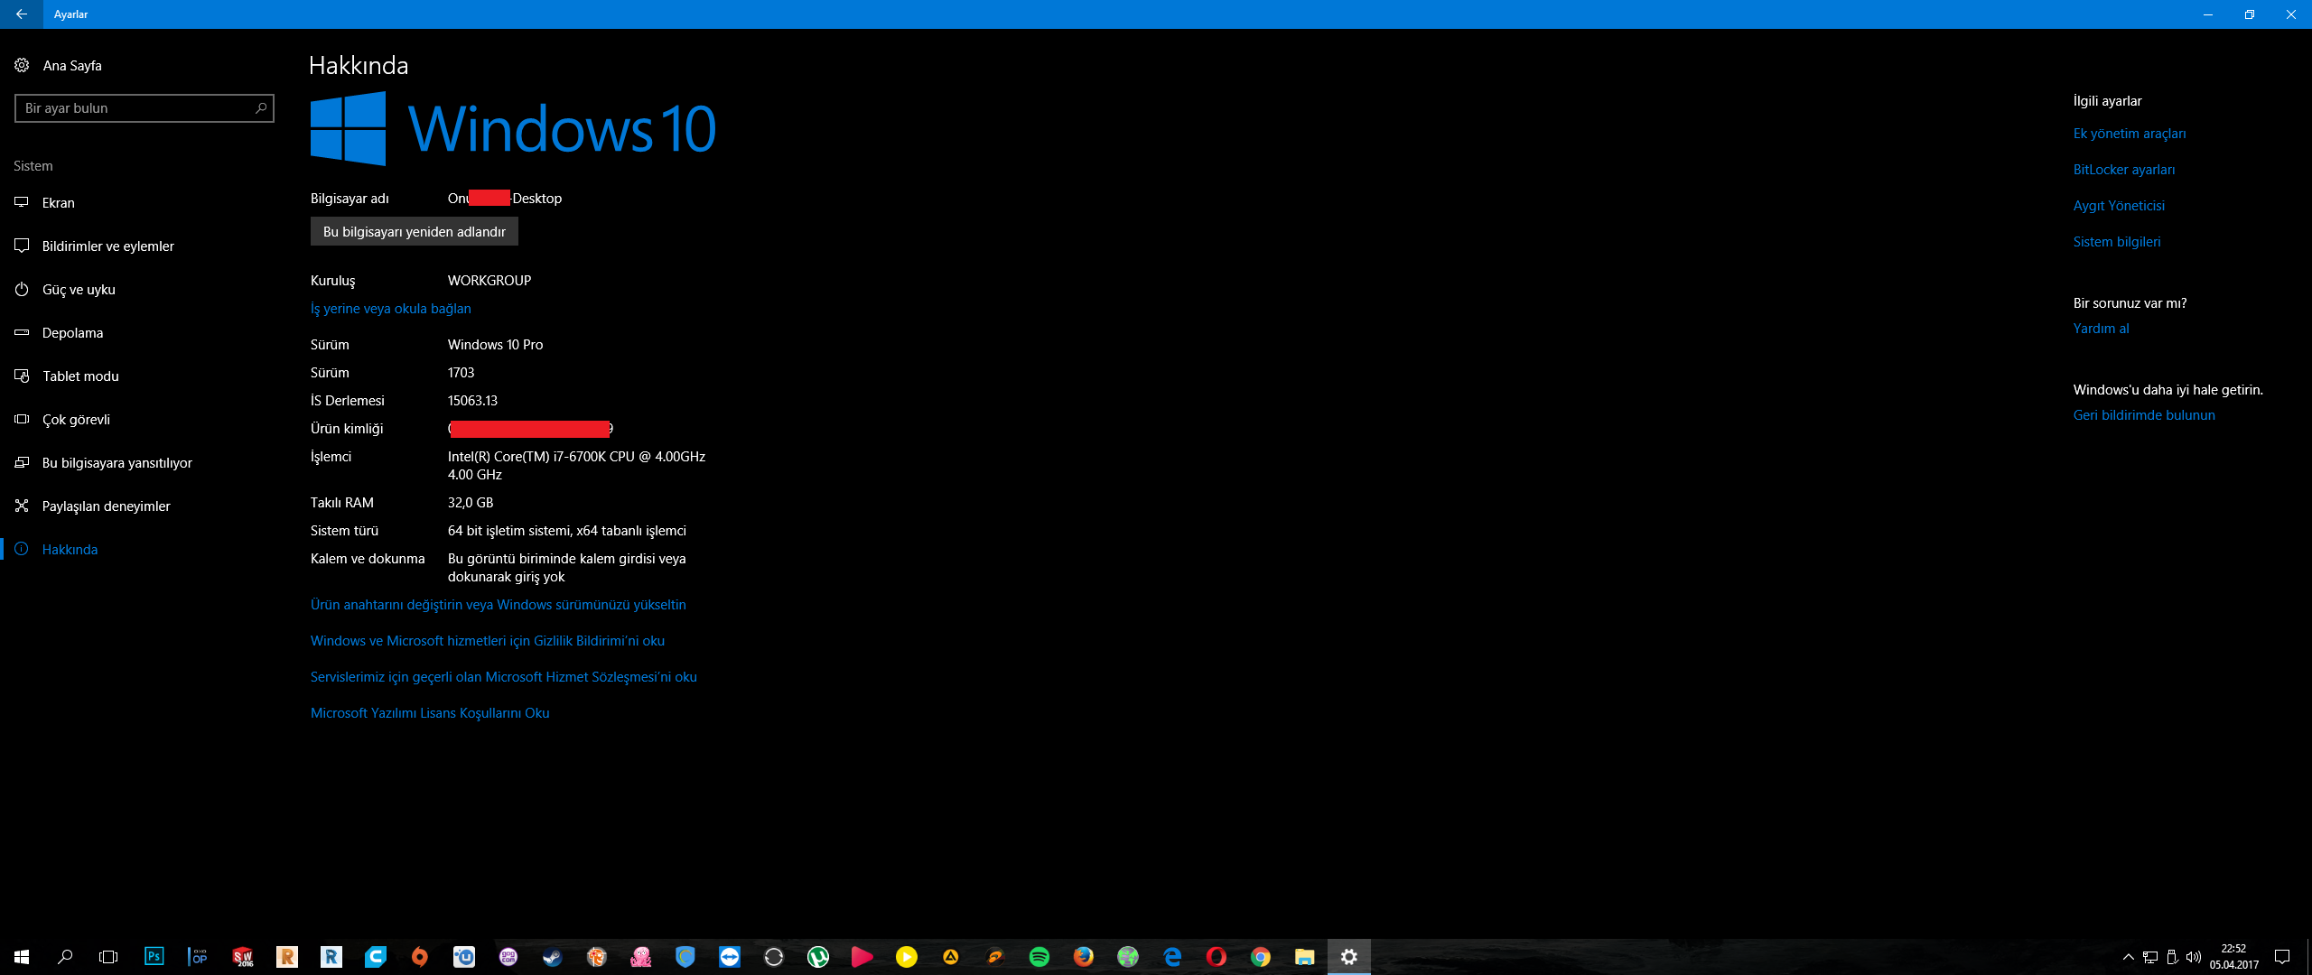This screenshot has height=975, width=2312.
Task: Open Microsoft Hizmet Sözleşmesi'ni oku link
Action: pyautogui.click(x=504, y=677)
